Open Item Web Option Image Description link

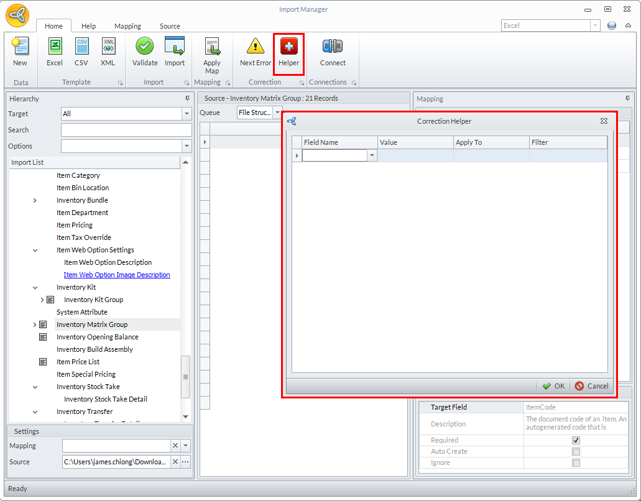(117, 275)
